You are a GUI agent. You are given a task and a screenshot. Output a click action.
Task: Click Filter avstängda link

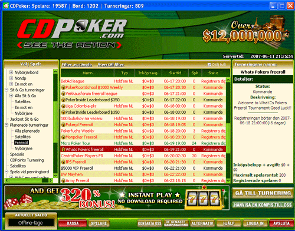point(77,65)
